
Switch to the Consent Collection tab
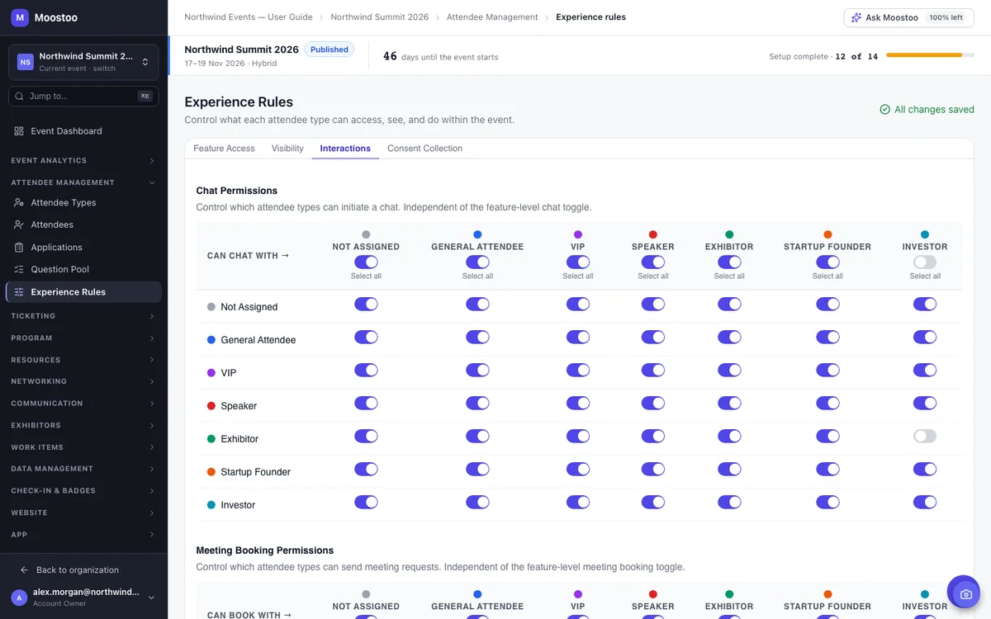coord(424,149)
